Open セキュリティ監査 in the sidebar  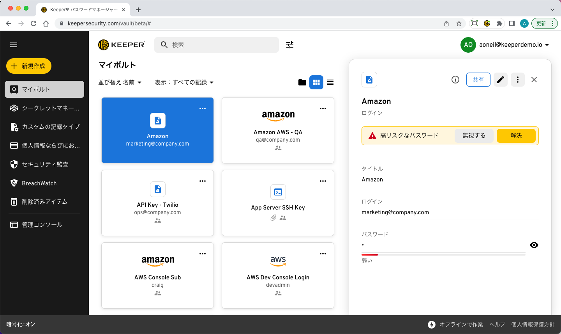pos(45,164)
